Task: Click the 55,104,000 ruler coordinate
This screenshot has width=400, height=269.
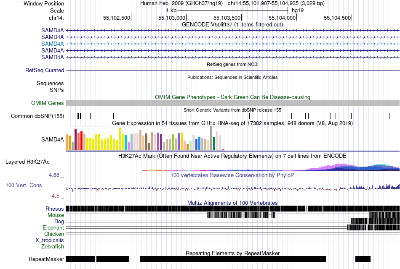Action: (x=282, y=18)
